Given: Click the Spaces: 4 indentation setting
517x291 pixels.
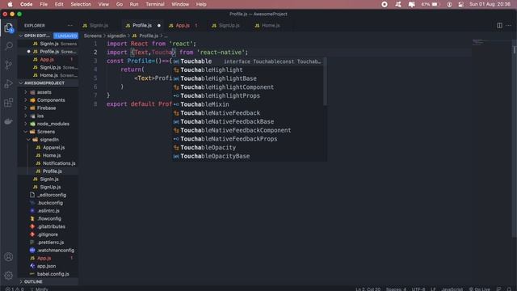Looking at the screenshot, I should point(396,289).
